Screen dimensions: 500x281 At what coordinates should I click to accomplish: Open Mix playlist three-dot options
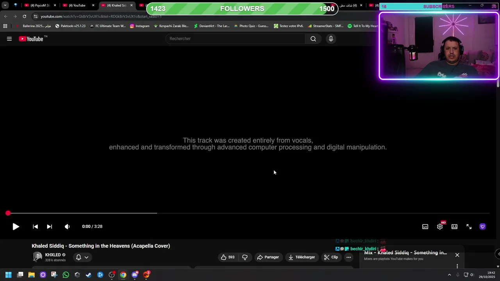(457, 266)
